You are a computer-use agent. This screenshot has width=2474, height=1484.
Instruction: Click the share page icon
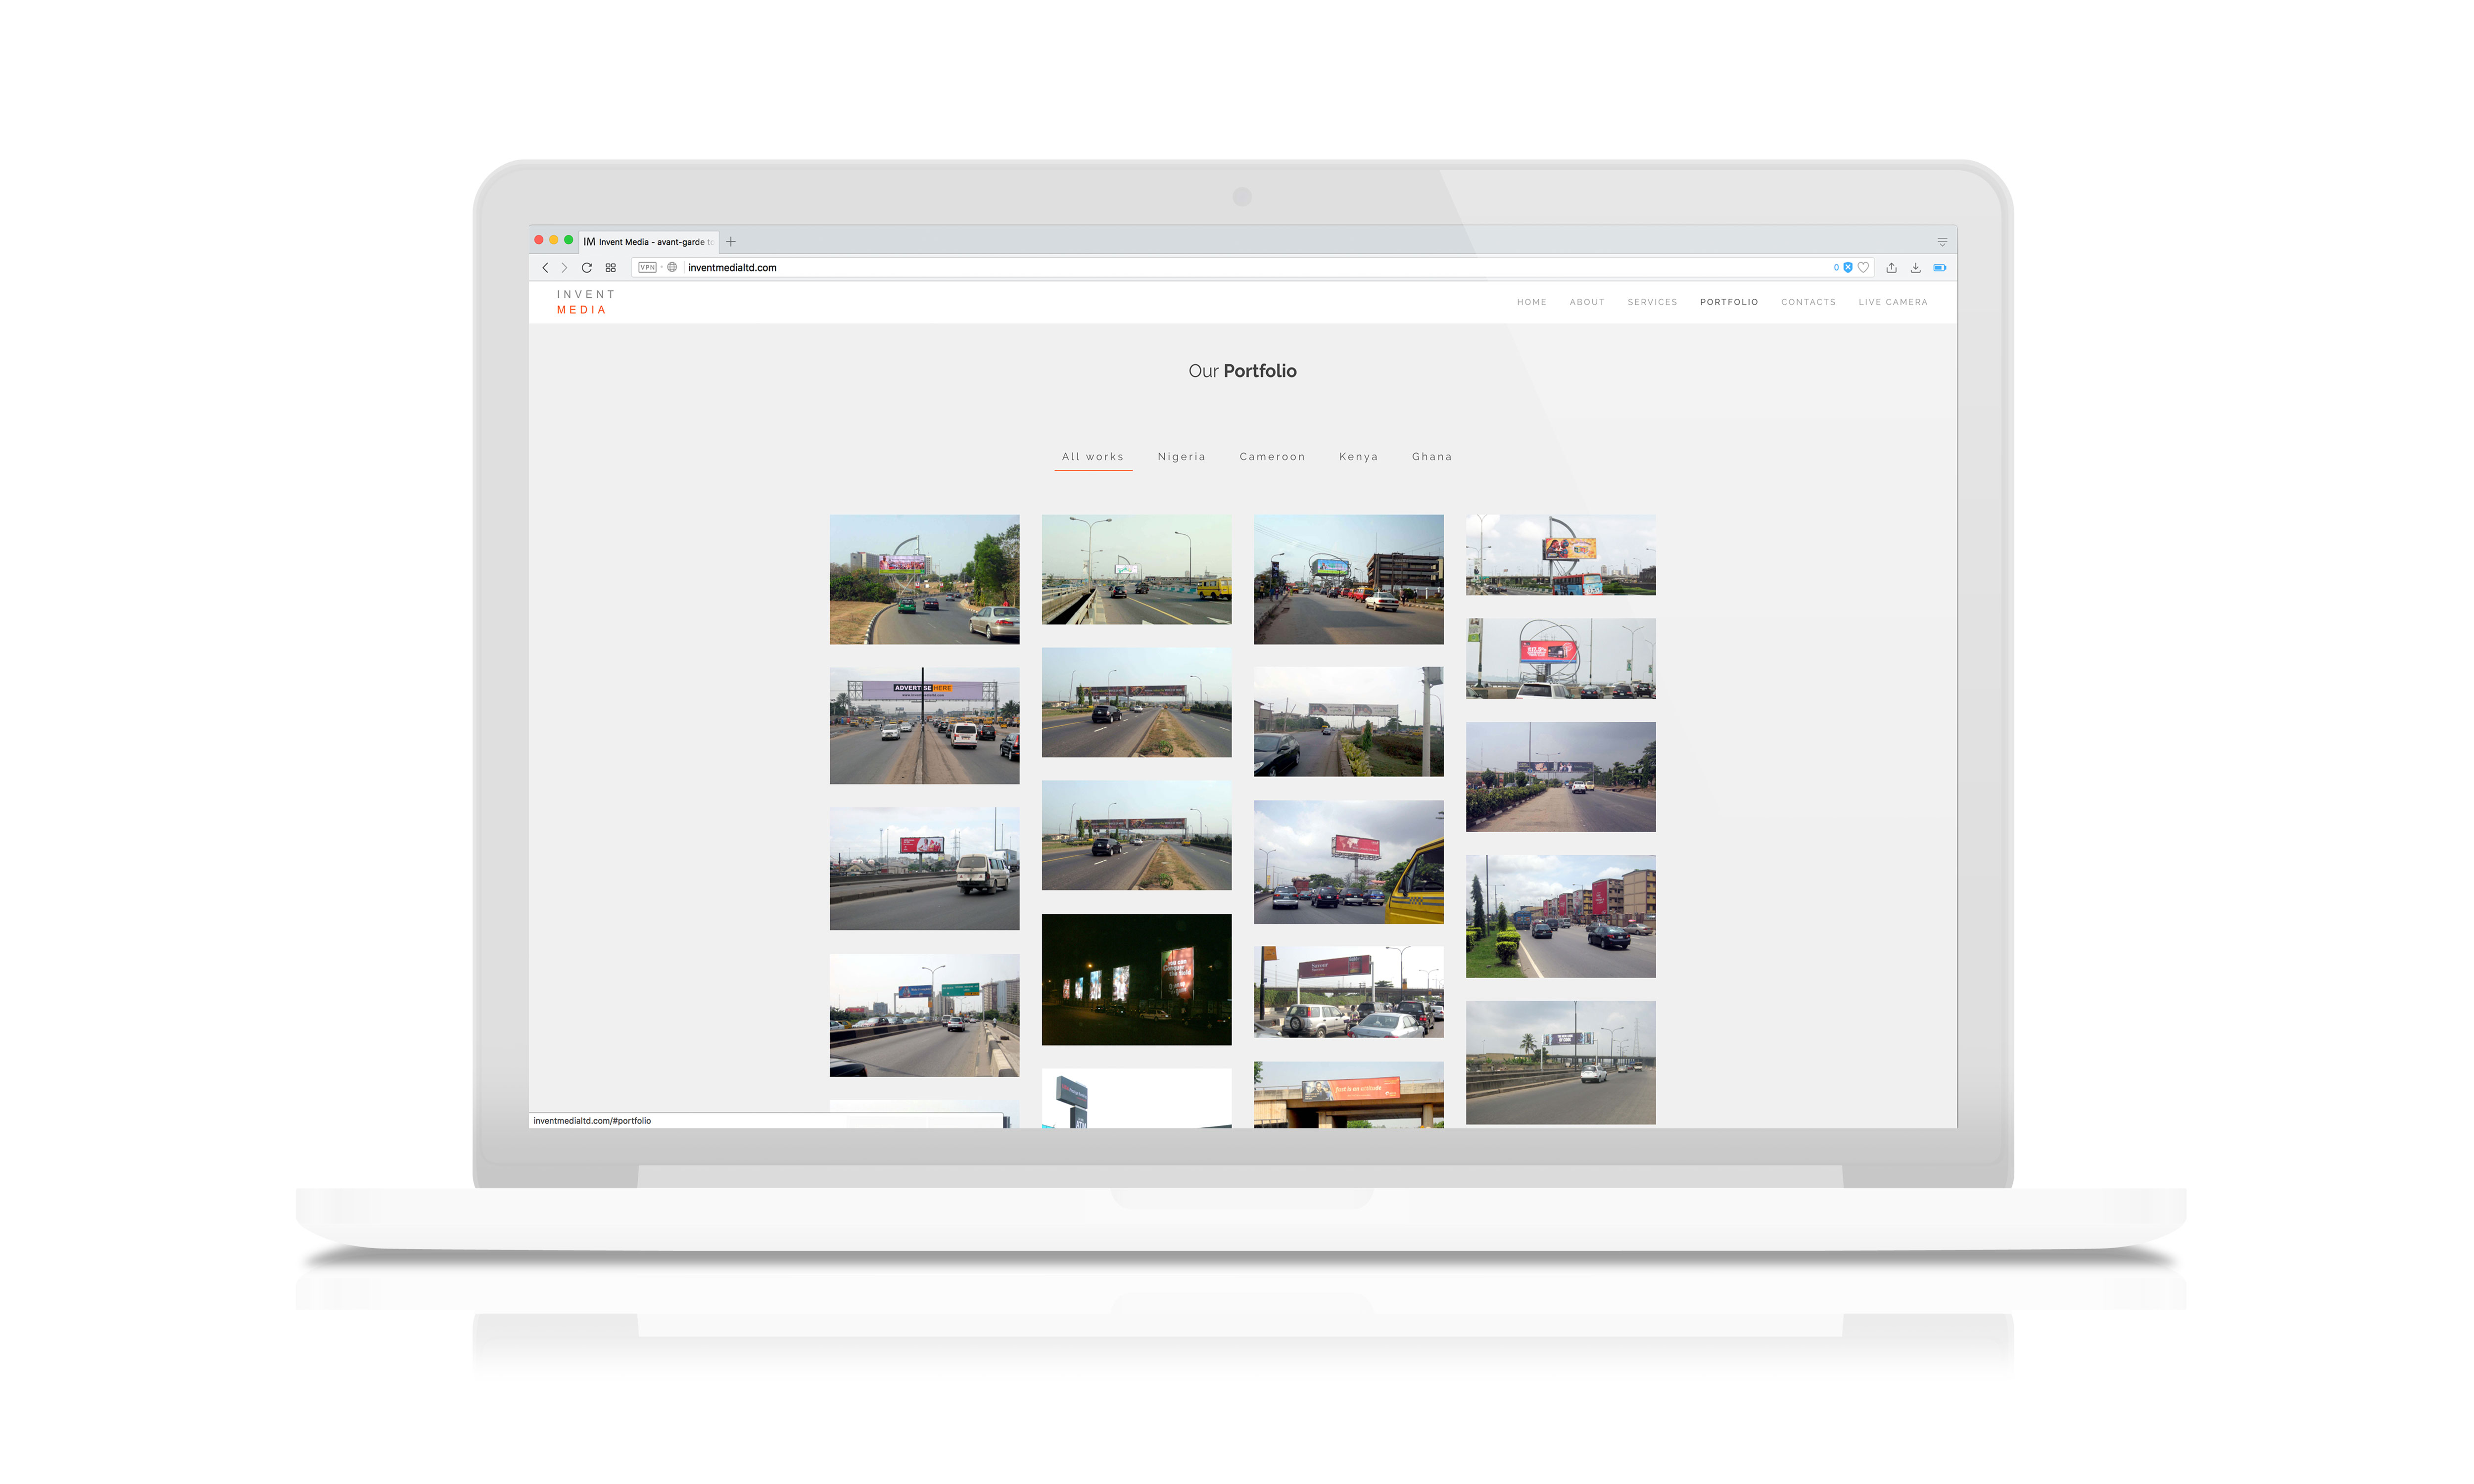coord(1891,268)
